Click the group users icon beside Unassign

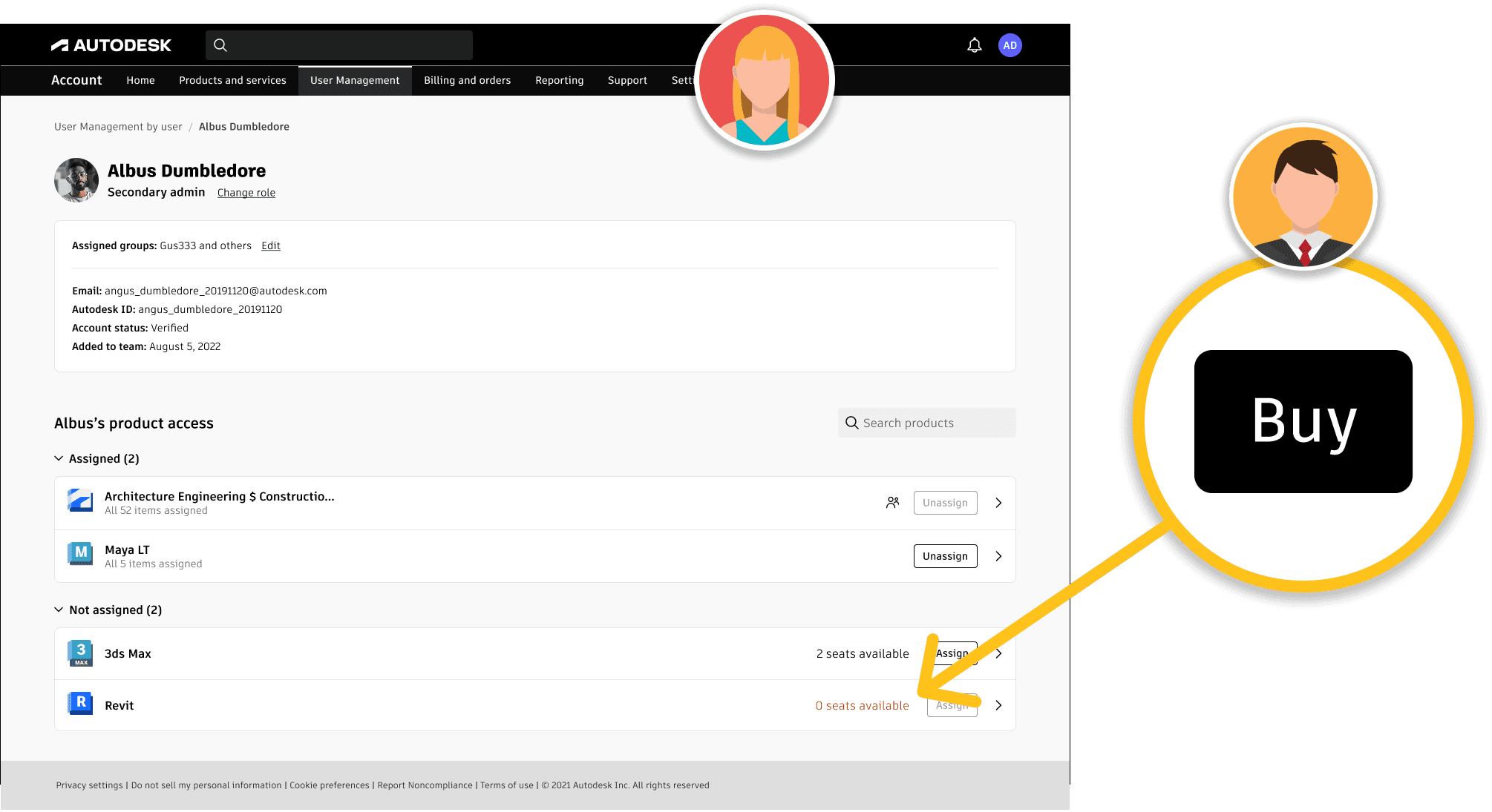coord(892,503)
